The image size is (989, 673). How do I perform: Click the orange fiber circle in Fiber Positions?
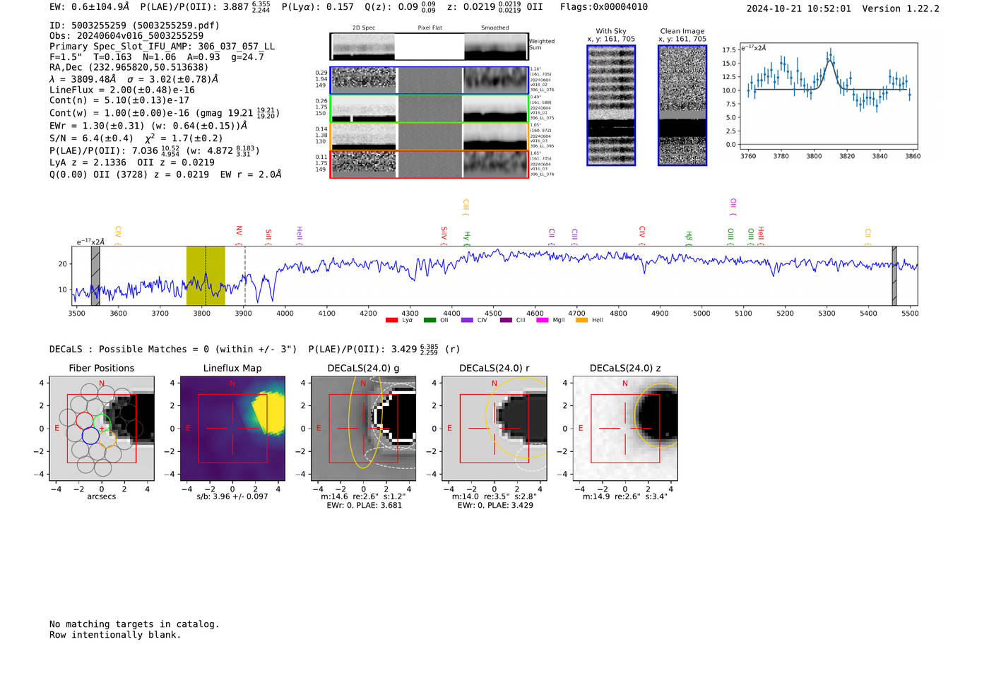pos(107,439)
